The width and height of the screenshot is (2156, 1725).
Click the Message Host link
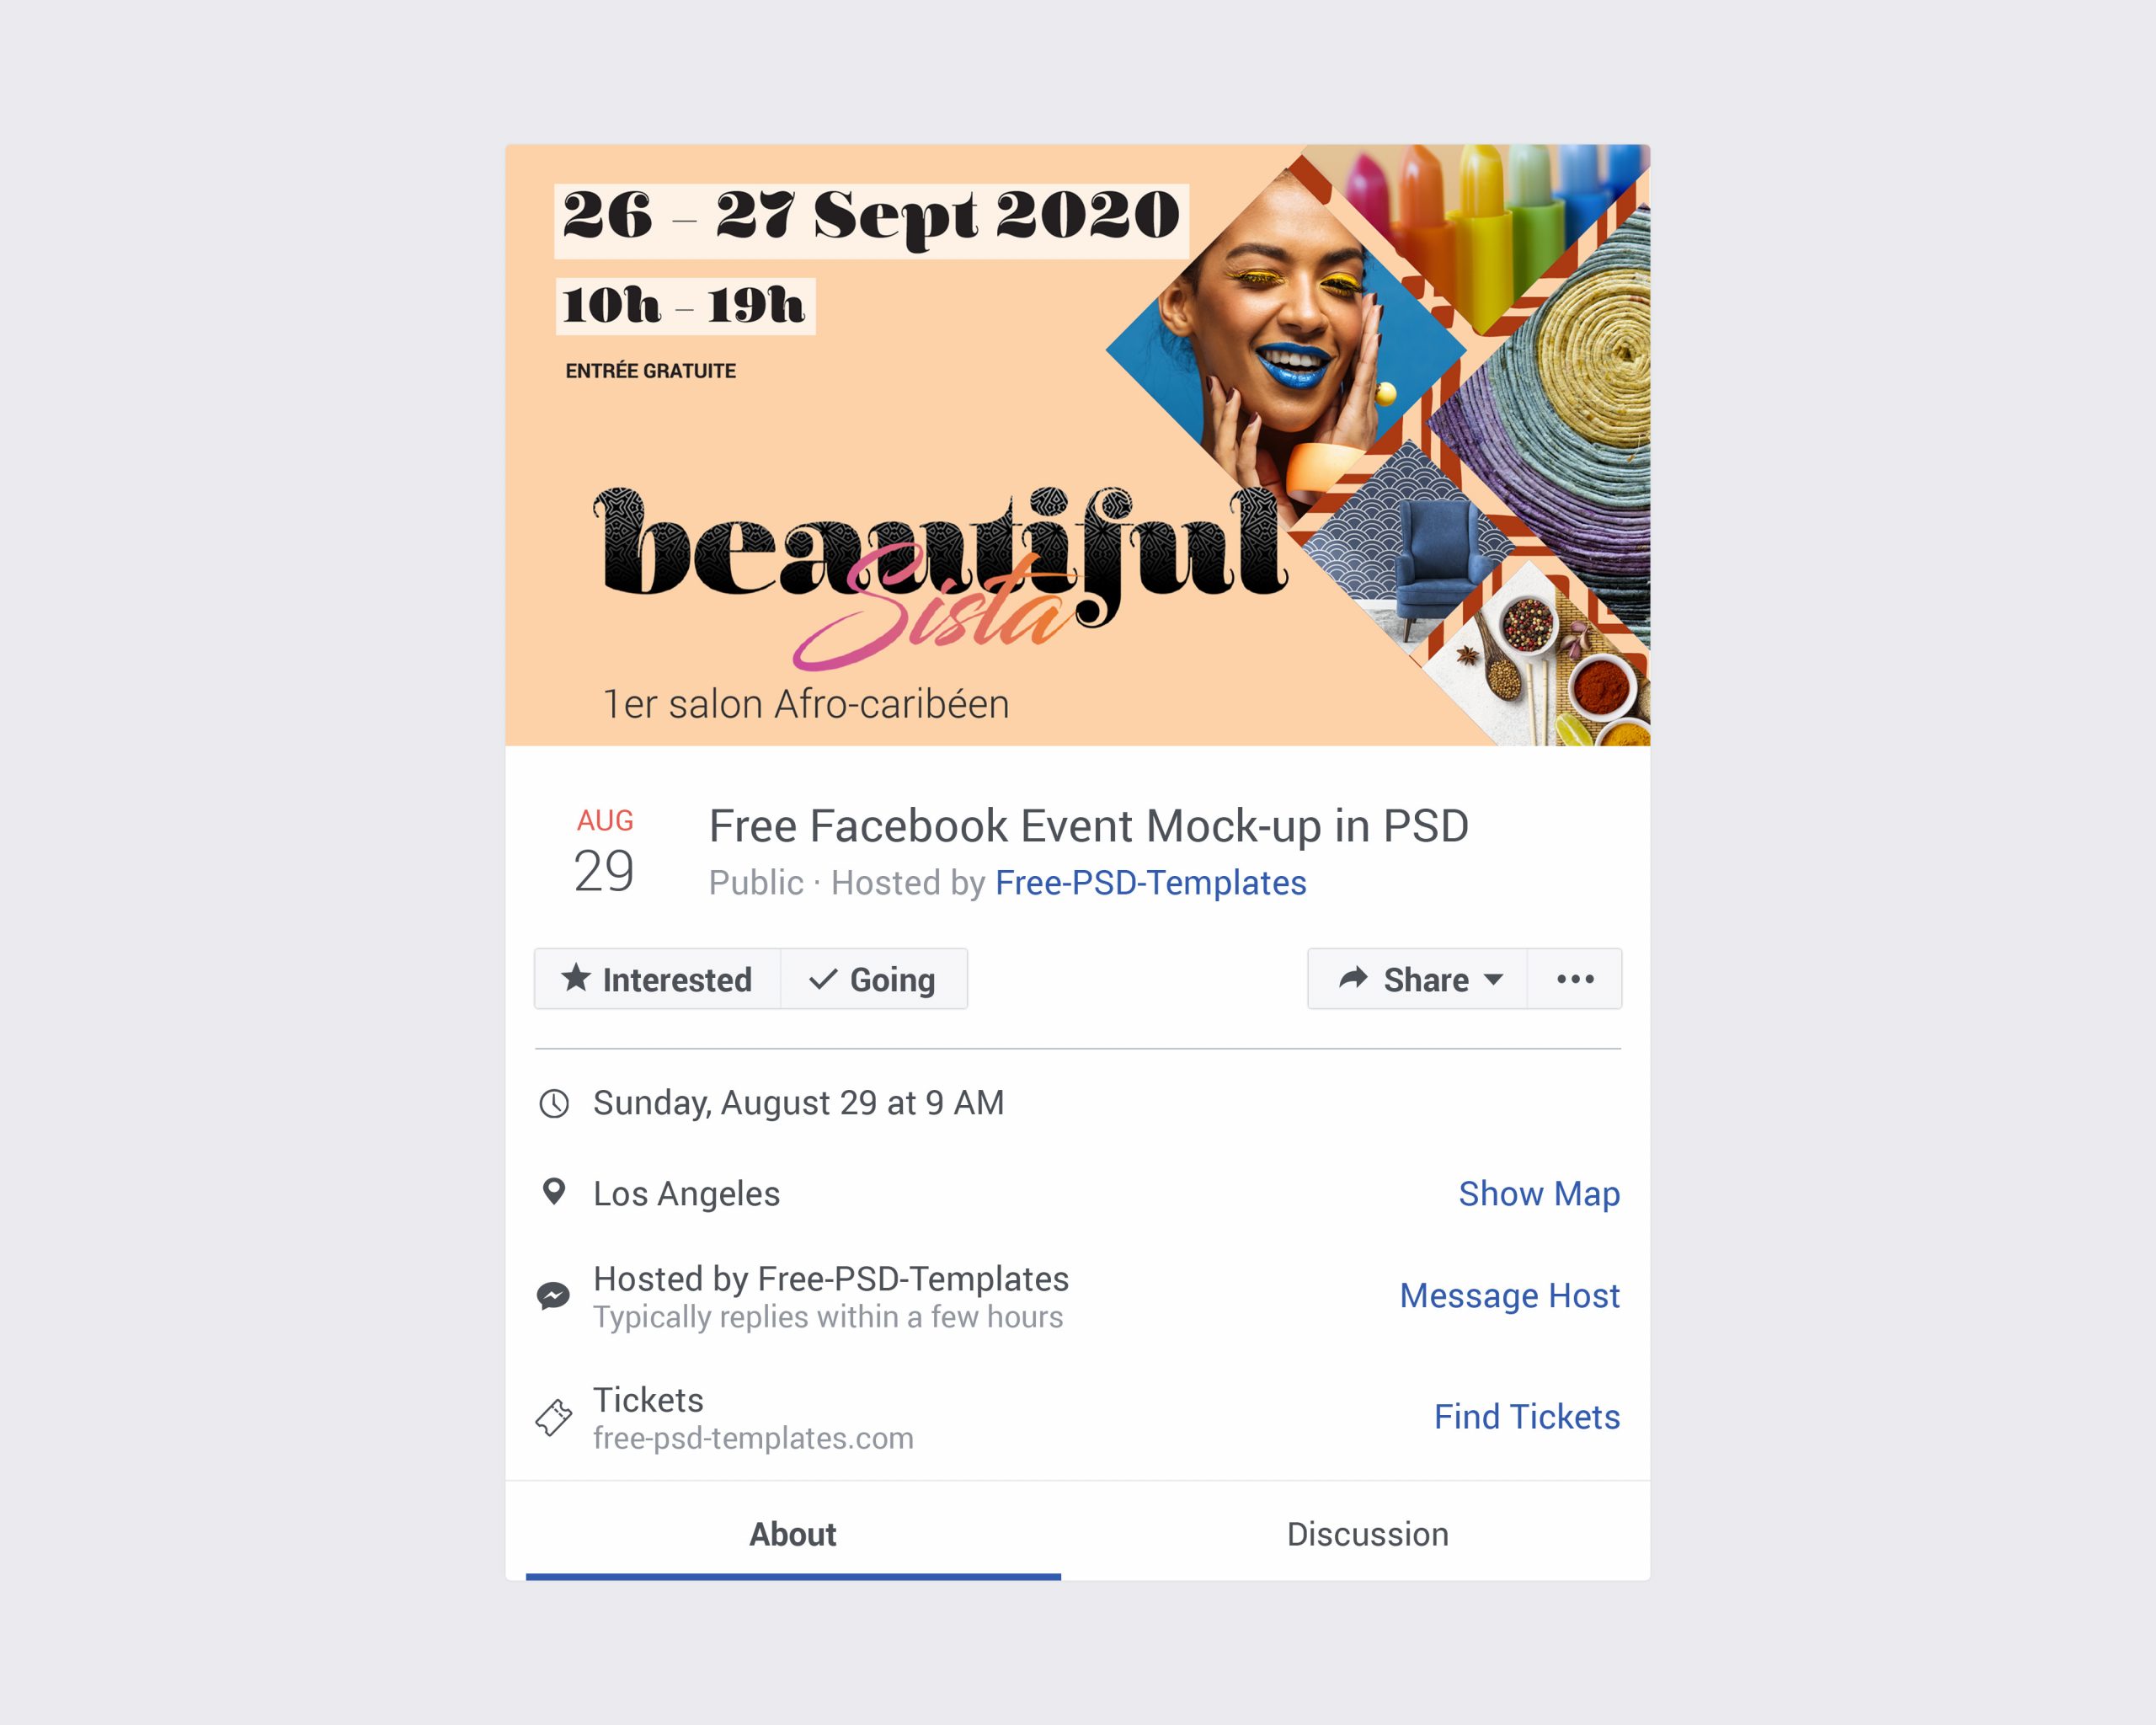(1509, 1295)
